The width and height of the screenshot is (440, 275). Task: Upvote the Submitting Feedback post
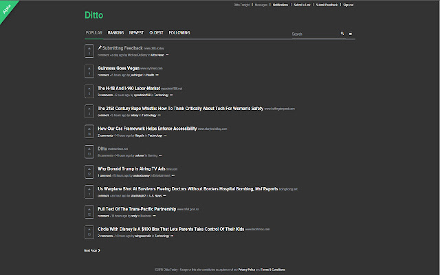(89, 51)
